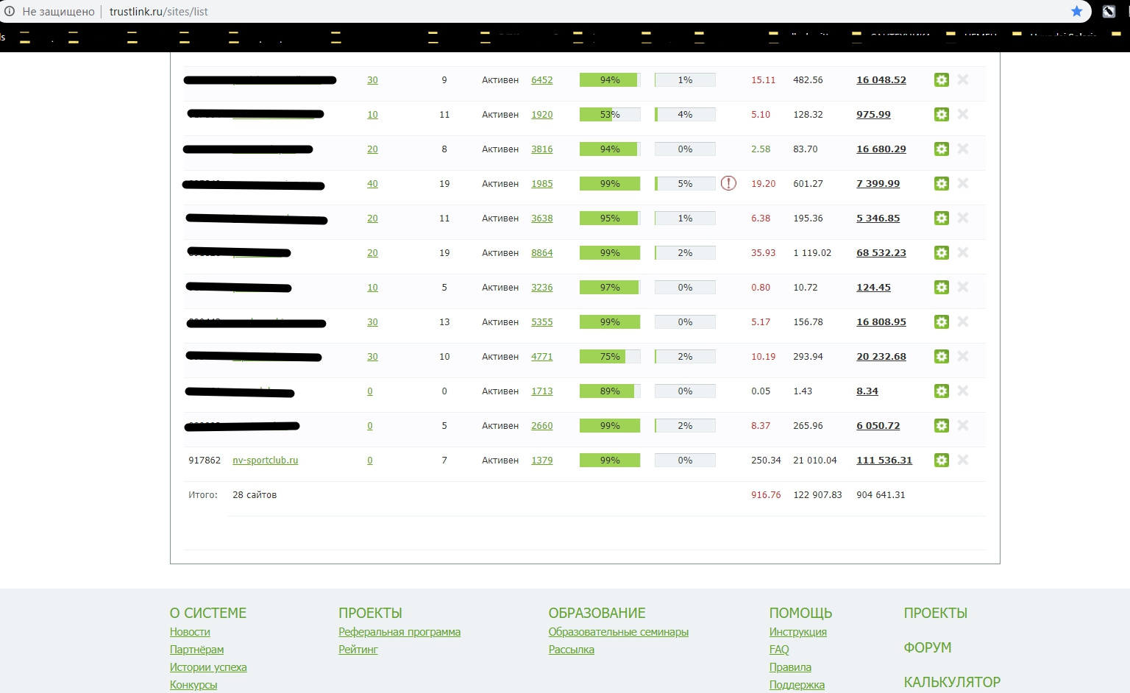Click the delete X next to 16 808.95
Viewport: 1130px width, 693px height.
click(x=963, y=321)
